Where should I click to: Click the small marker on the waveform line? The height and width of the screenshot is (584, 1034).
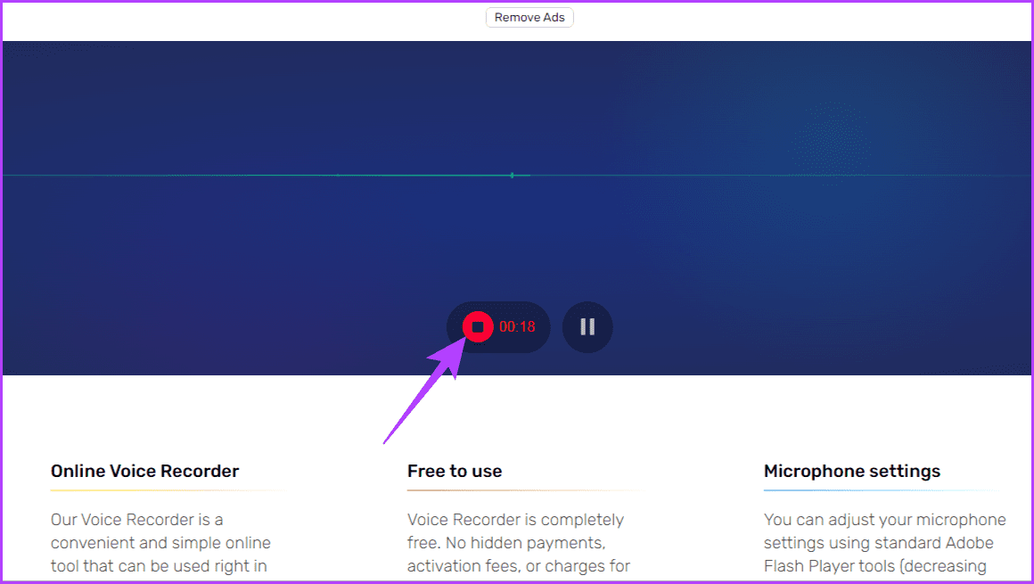pos(512,176)
